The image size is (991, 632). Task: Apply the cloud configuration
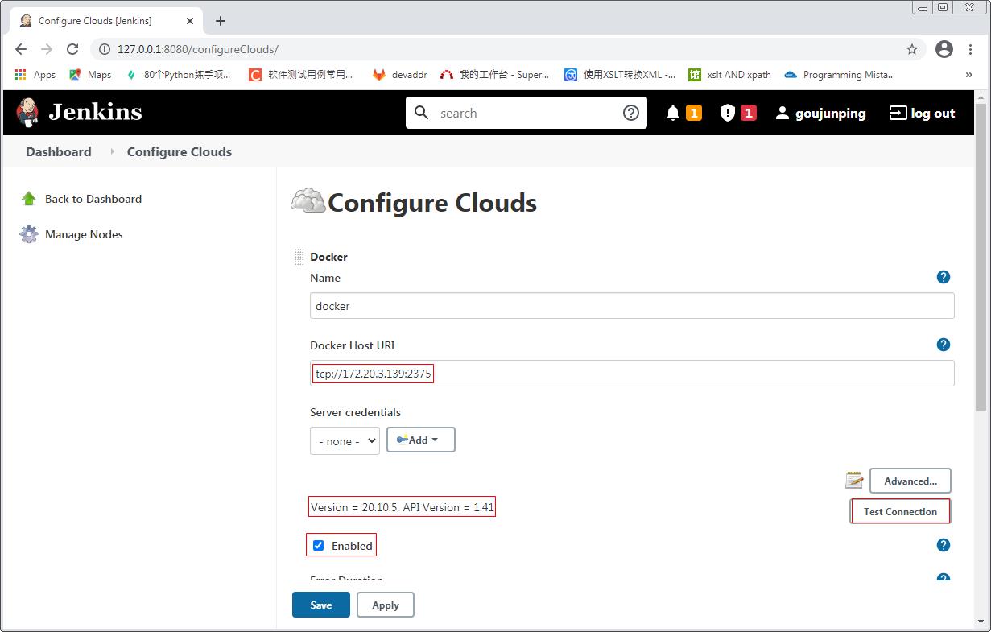(x=386, y=605)
